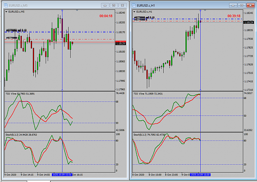Click the M5 candle countdown timer 00:04:18

coord(106,16)
